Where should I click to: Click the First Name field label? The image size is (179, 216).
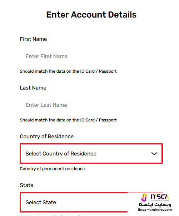point(33,39)
